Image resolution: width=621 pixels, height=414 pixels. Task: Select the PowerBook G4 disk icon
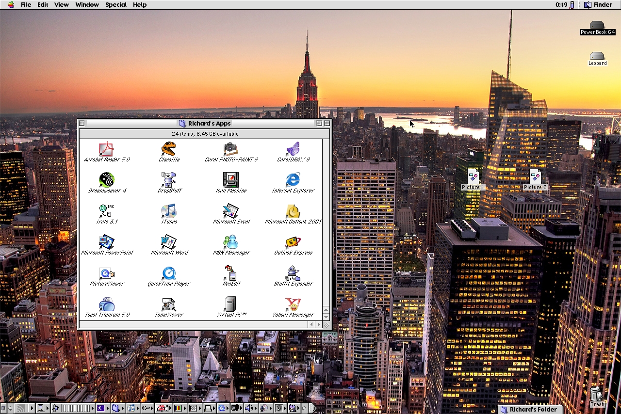(597, 25)
